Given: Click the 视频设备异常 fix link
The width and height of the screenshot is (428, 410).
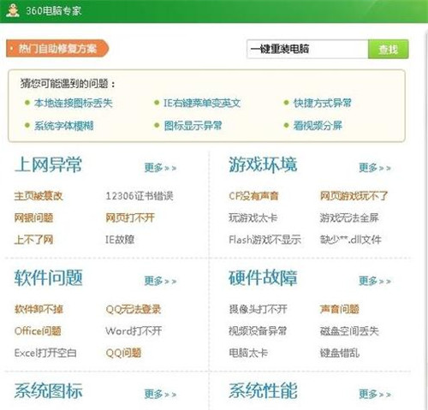Looking at the screenshot, I should (258, 331).
